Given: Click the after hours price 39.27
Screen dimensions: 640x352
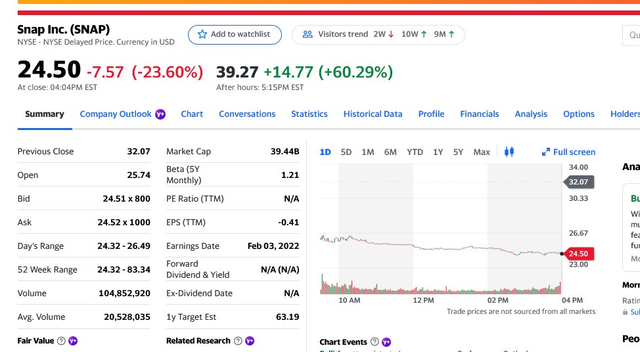Looking at the screenshot, I should click(237, 72).
